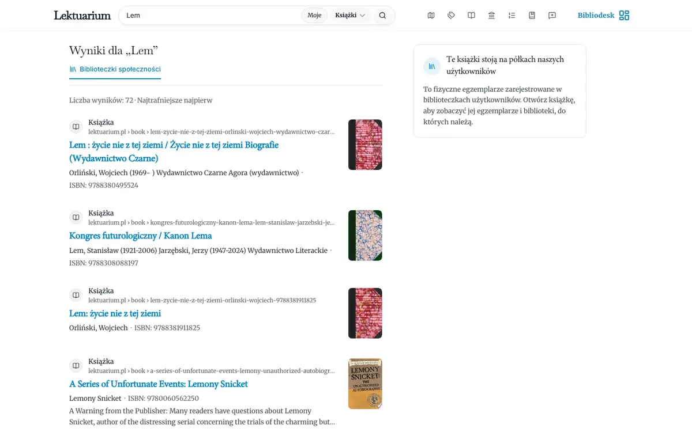
Task: Toggle the Moje filter in search bar
Action: (x=314, y=16)
